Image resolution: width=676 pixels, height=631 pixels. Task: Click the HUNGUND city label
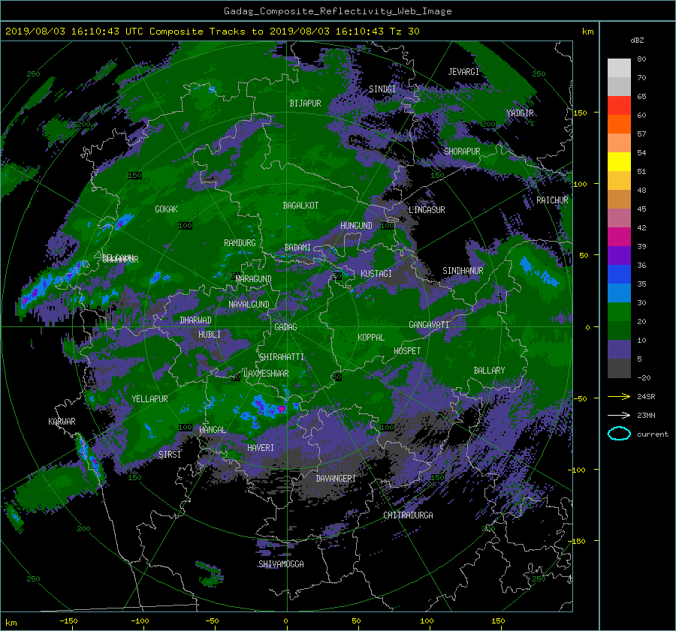click(x=356, y=226)
